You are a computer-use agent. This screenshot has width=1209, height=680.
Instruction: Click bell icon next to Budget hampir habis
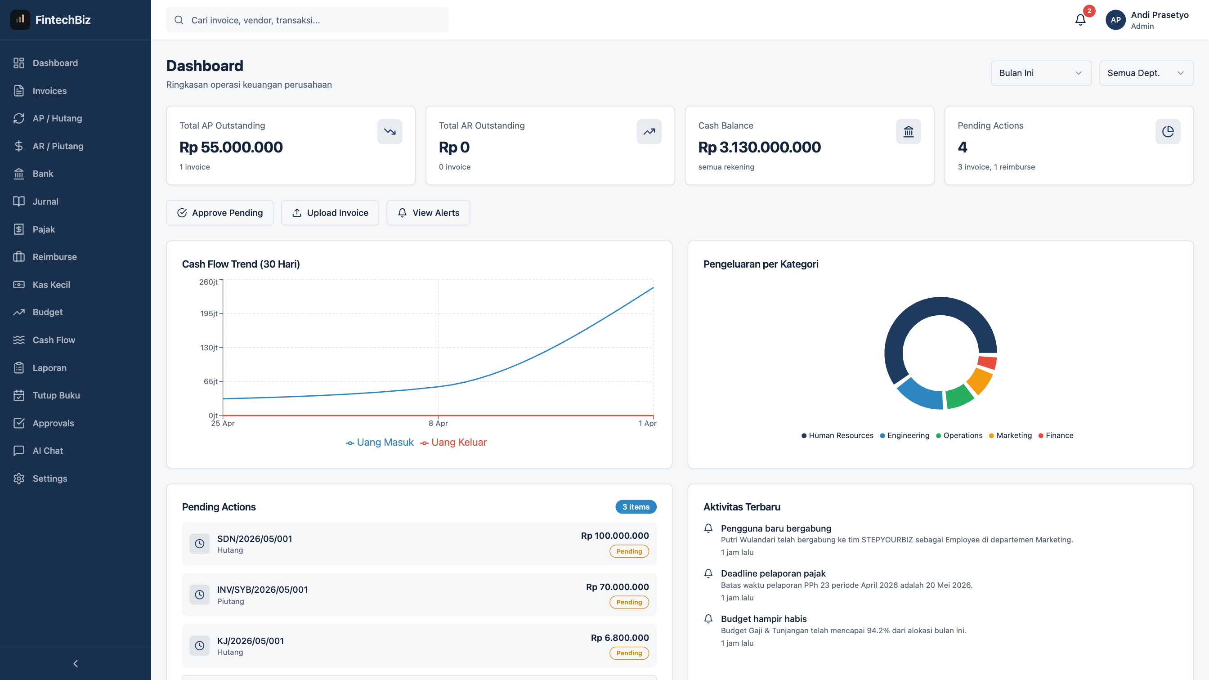(x=709, y=619)
